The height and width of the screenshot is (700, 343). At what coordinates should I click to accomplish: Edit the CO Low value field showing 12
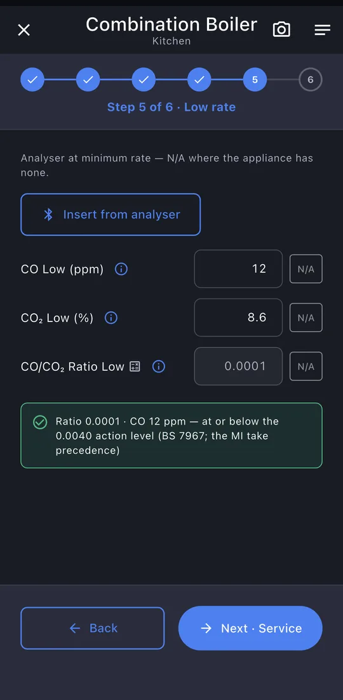[238, 269]
